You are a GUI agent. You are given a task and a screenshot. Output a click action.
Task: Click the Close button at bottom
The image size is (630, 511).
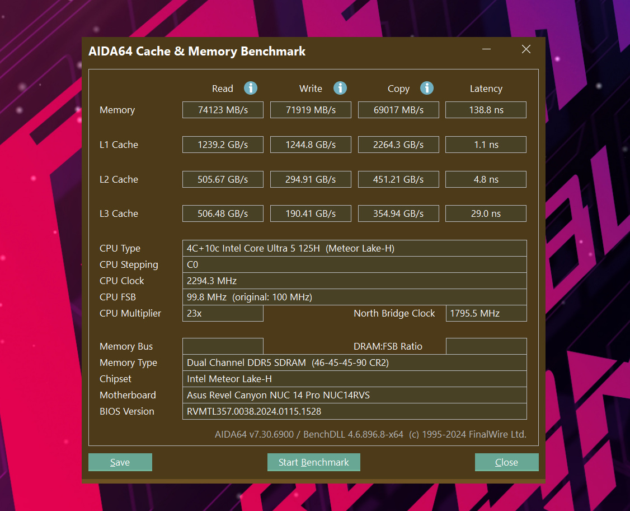pyautogui.click(x=507, y=462)
